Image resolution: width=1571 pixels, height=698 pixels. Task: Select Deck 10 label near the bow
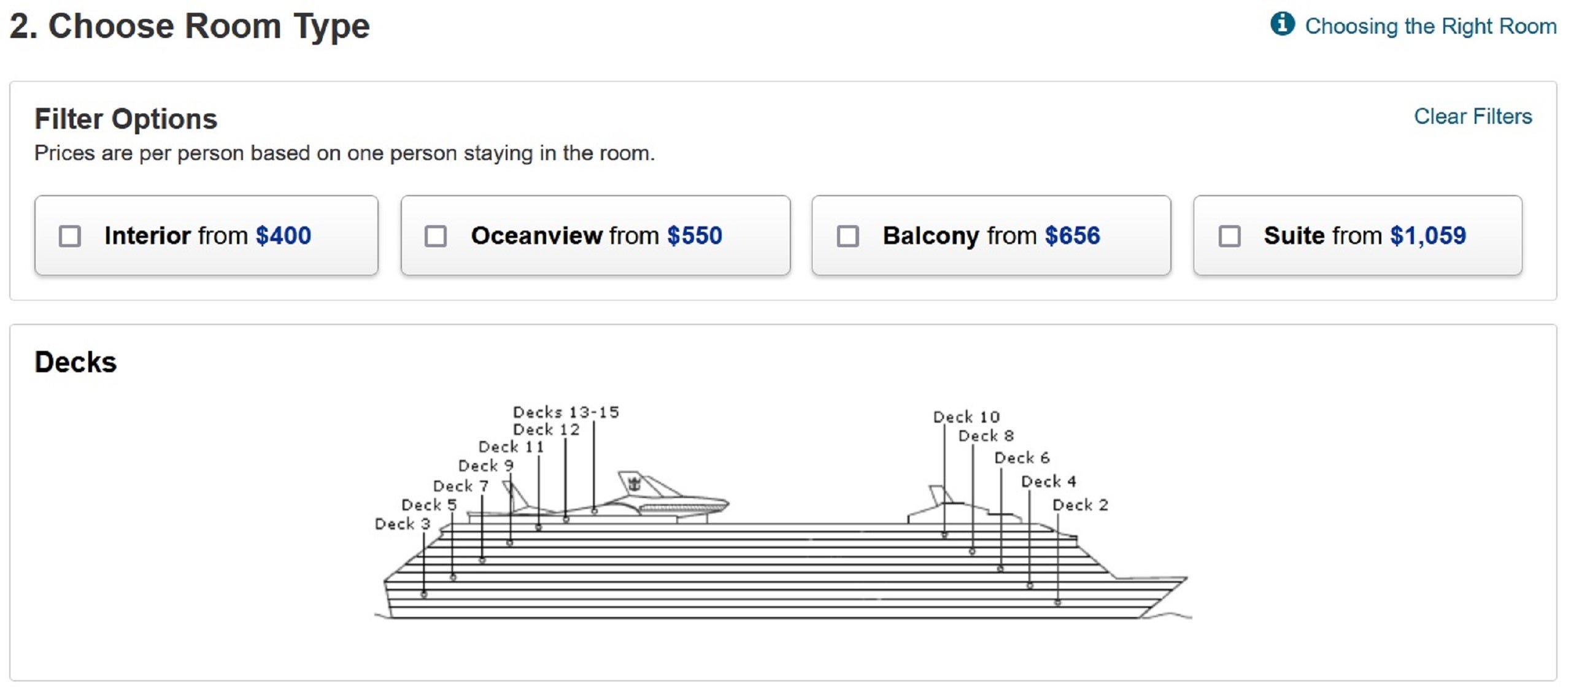(967, 417)
